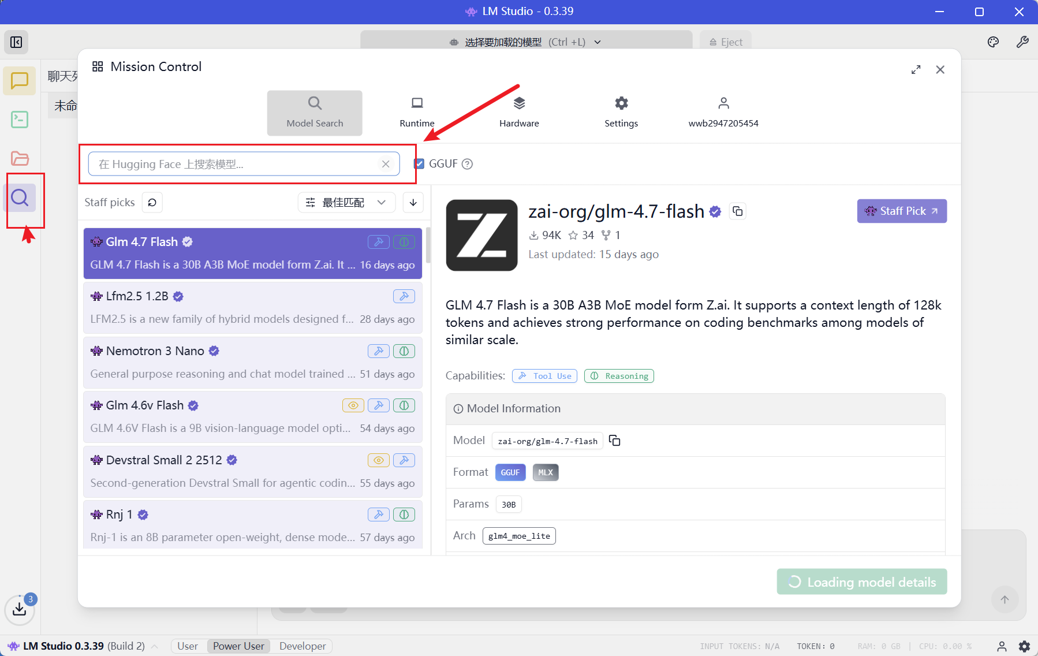Image resolution: width=1038 pixels, height=656 pixels.
Task: Copy the zai-org/glm-4.7-flash title name
Action: 738,211
